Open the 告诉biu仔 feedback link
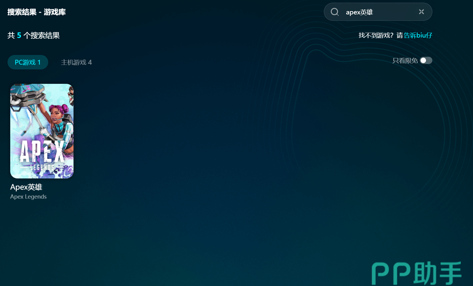 point(418,35)
